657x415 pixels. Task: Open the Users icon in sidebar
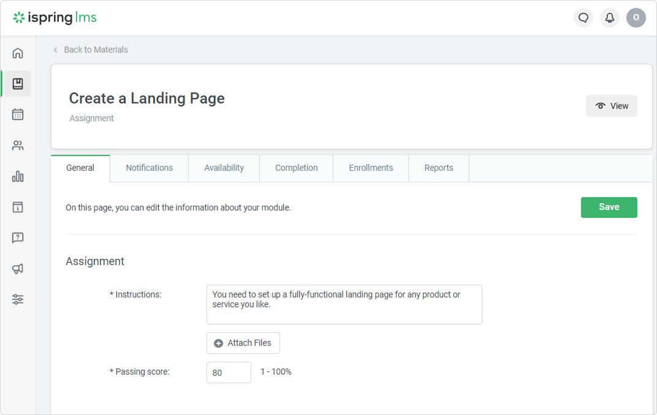pyautogui.click(x=18, y=146)
